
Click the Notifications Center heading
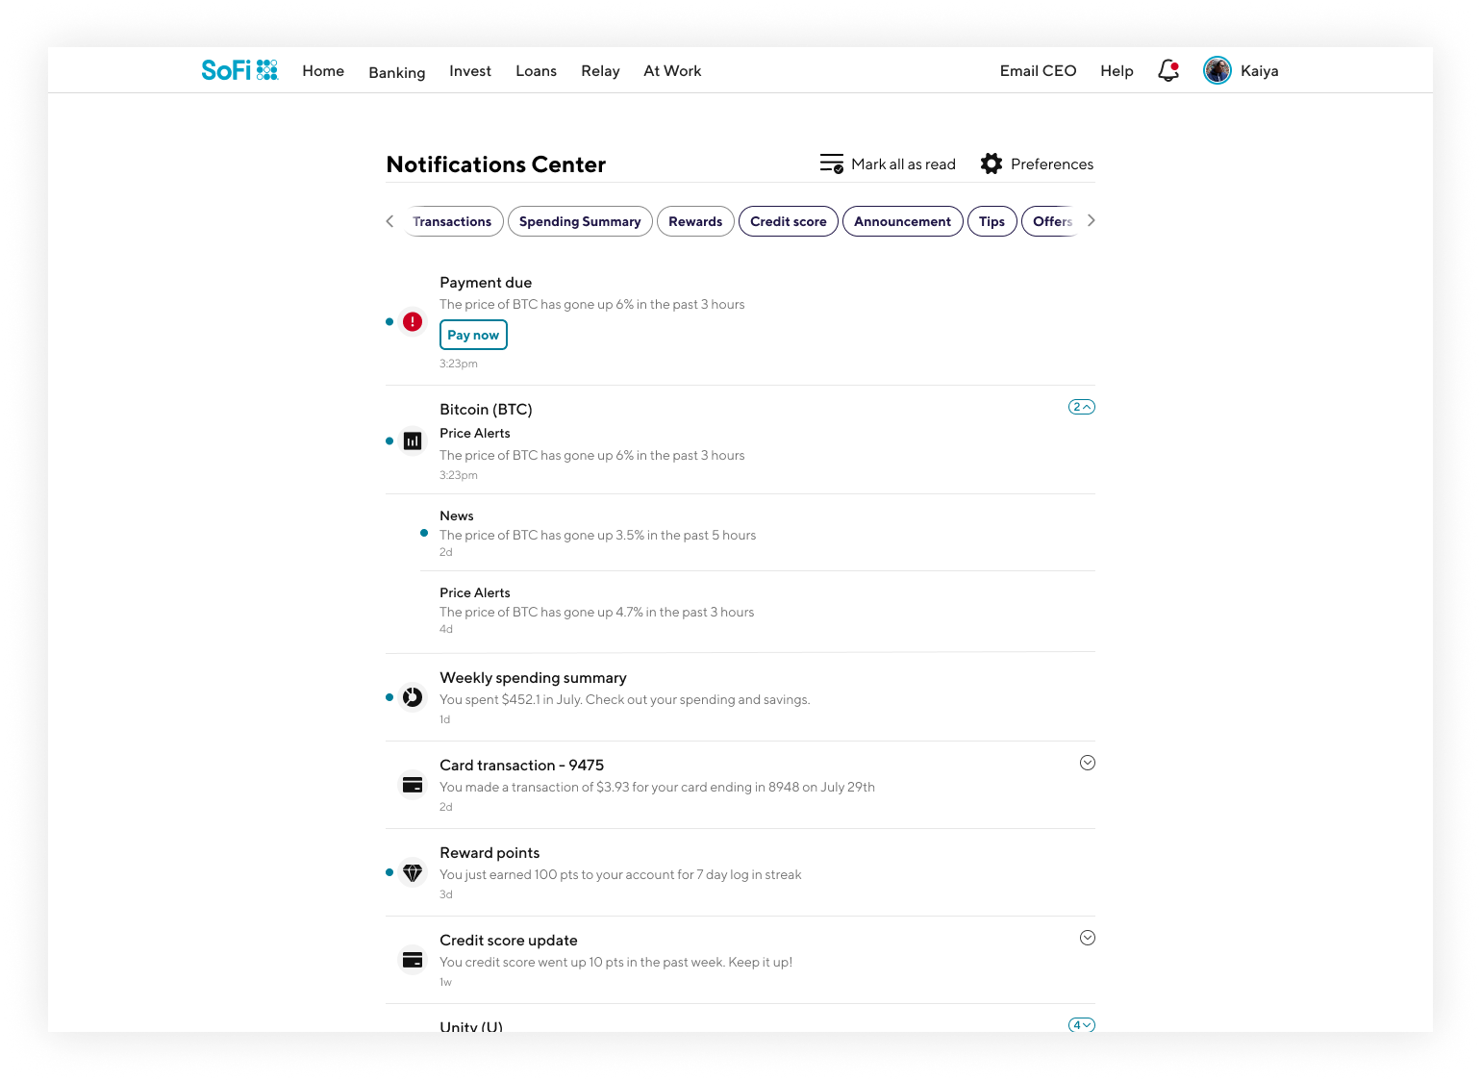[496, 164]
